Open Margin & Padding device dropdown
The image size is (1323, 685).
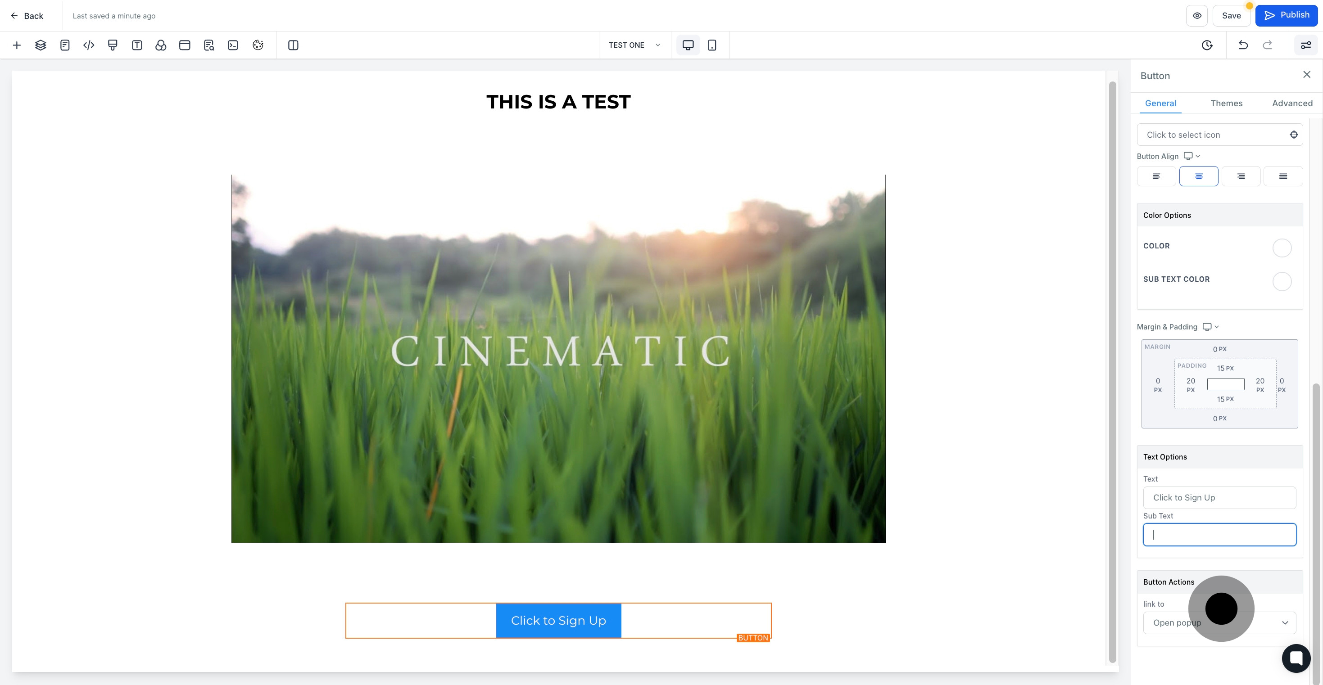coord(1210,327)
